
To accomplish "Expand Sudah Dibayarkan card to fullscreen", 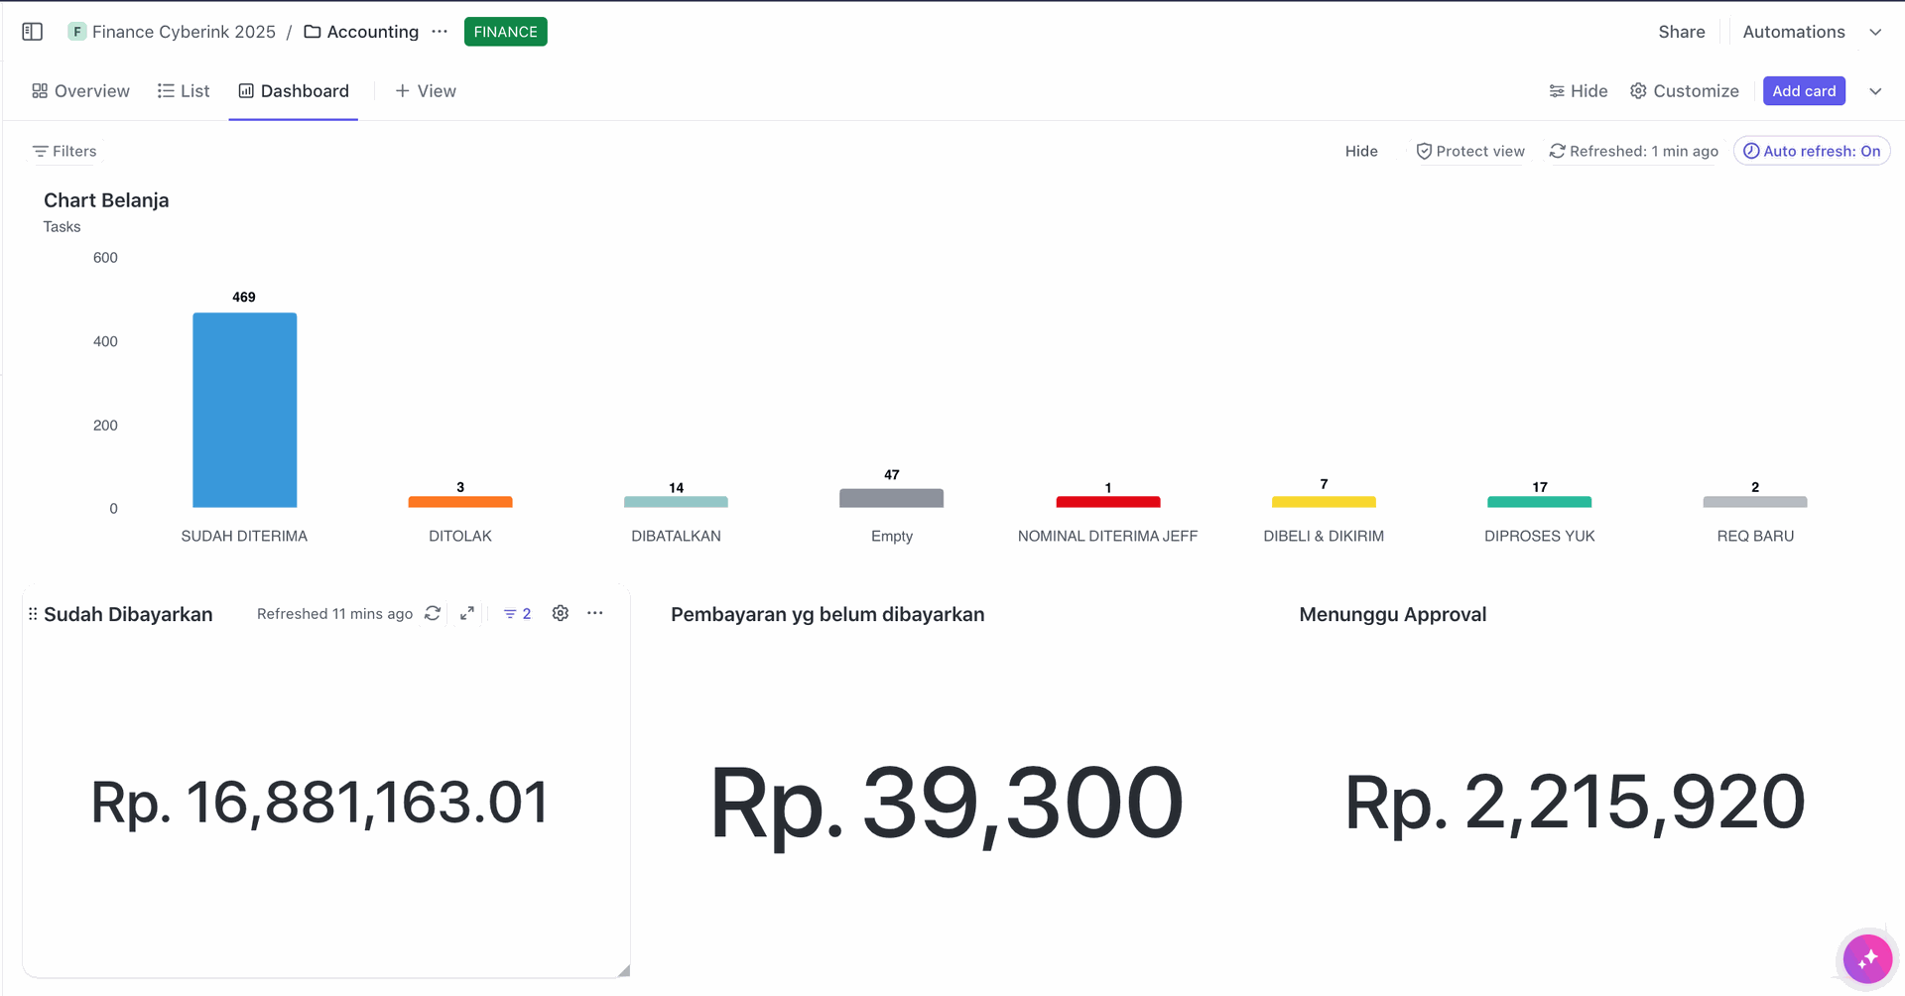I will tap(467, 613).
